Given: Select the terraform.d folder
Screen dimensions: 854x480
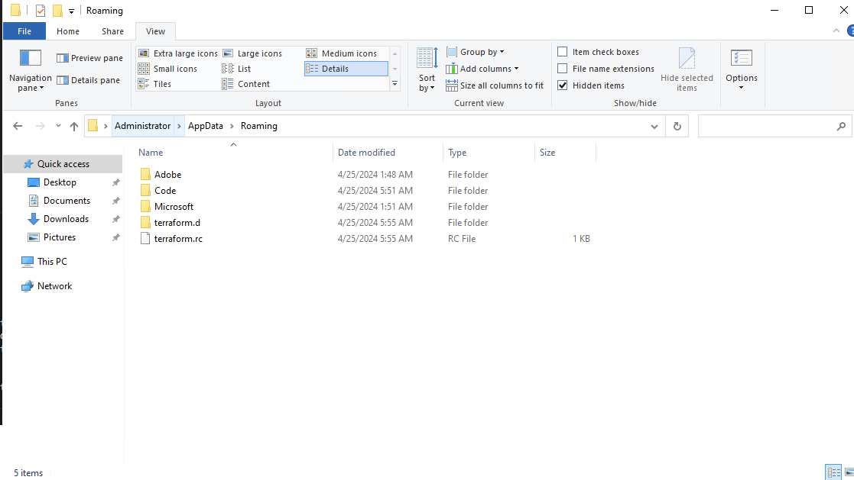Looking at the screenshot, I should (177, 223).
